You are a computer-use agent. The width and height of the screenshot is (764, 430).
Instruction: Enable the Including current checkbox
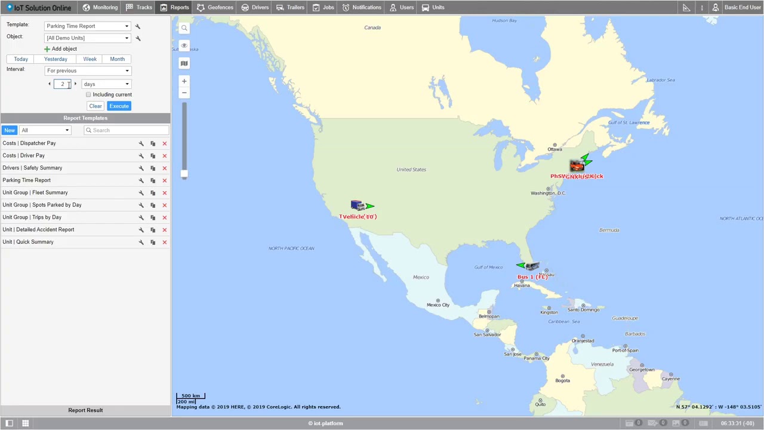tap(88, 94)
